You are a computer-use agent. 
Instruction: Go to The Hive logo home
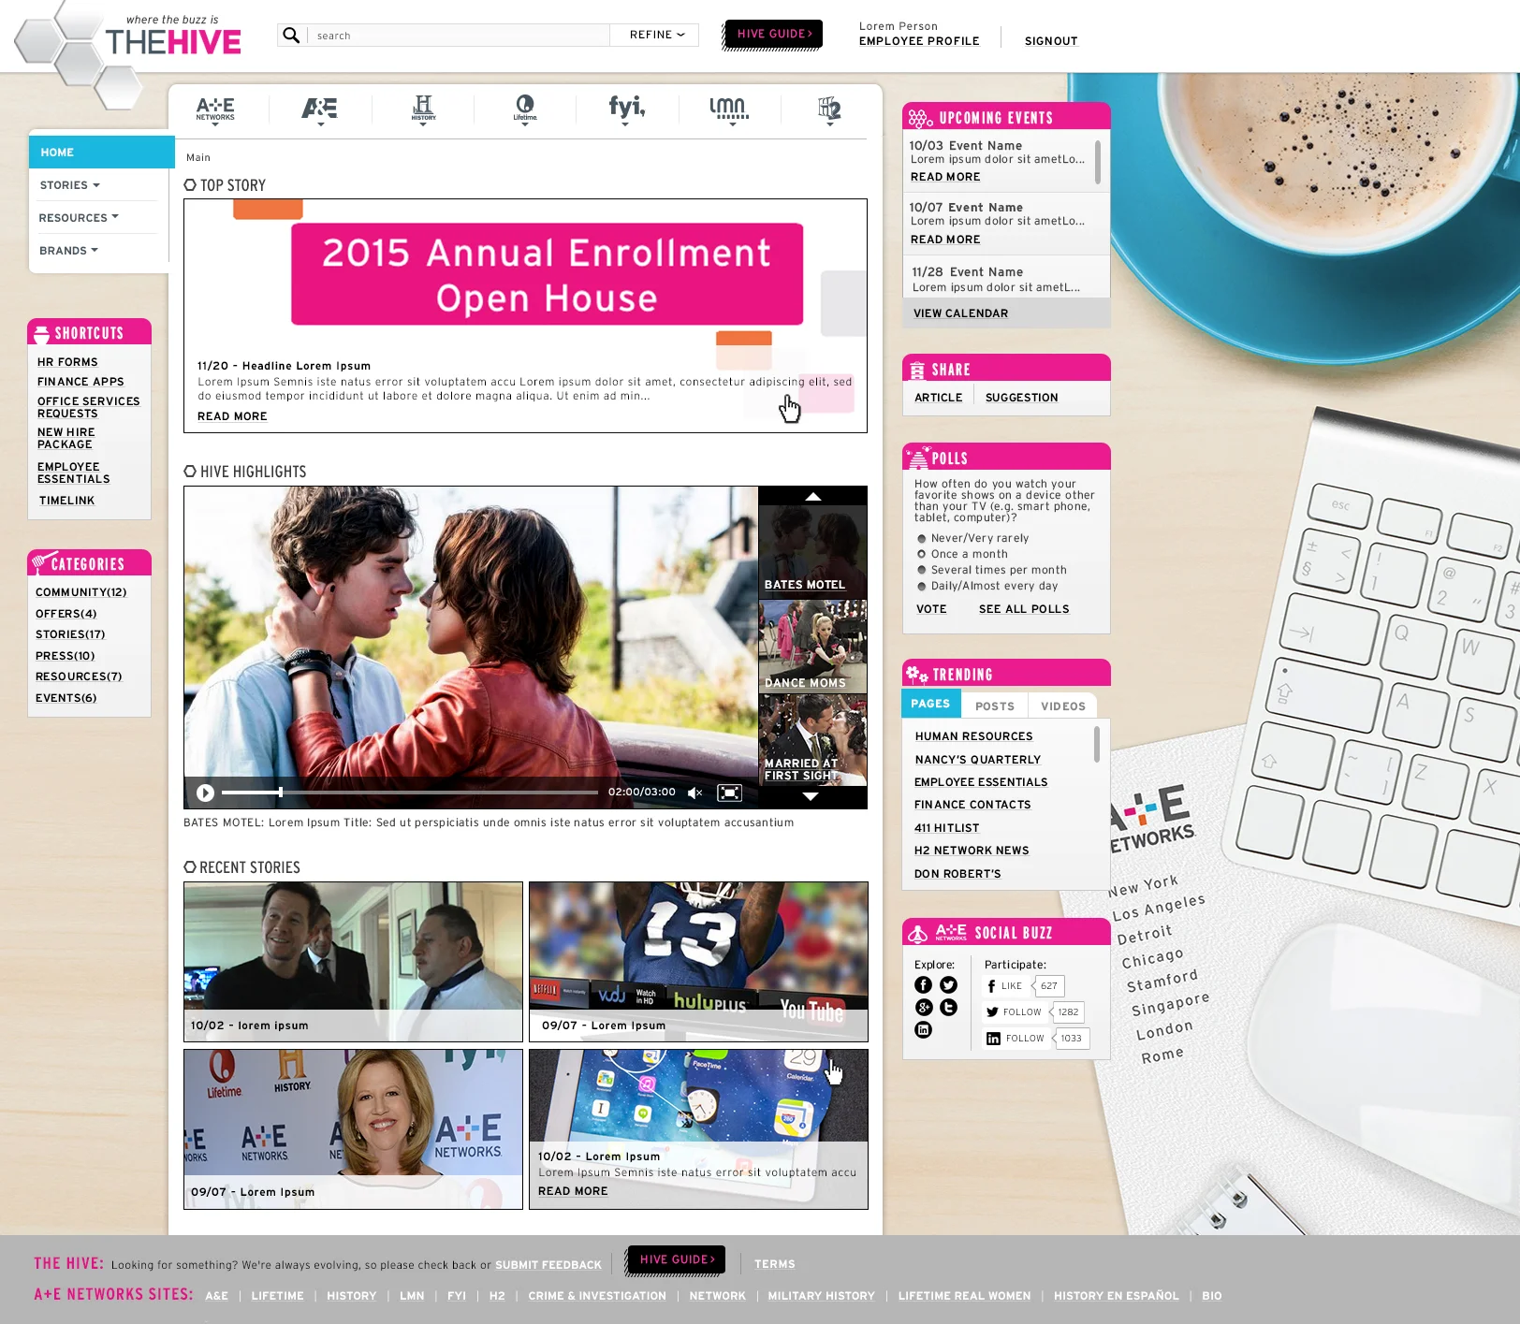(173, 36)
